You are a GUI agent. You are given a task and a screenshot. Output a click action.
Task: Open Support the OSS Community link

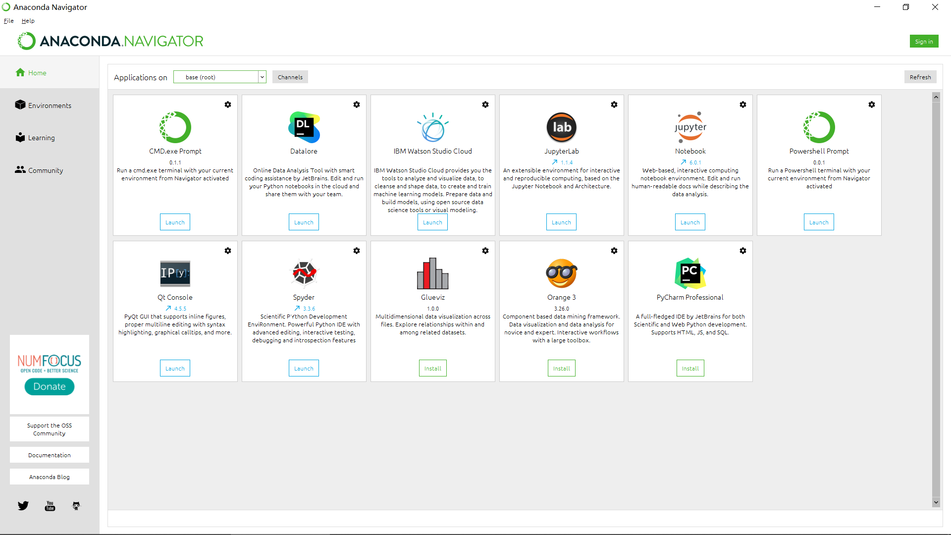(x=50, y=429)
